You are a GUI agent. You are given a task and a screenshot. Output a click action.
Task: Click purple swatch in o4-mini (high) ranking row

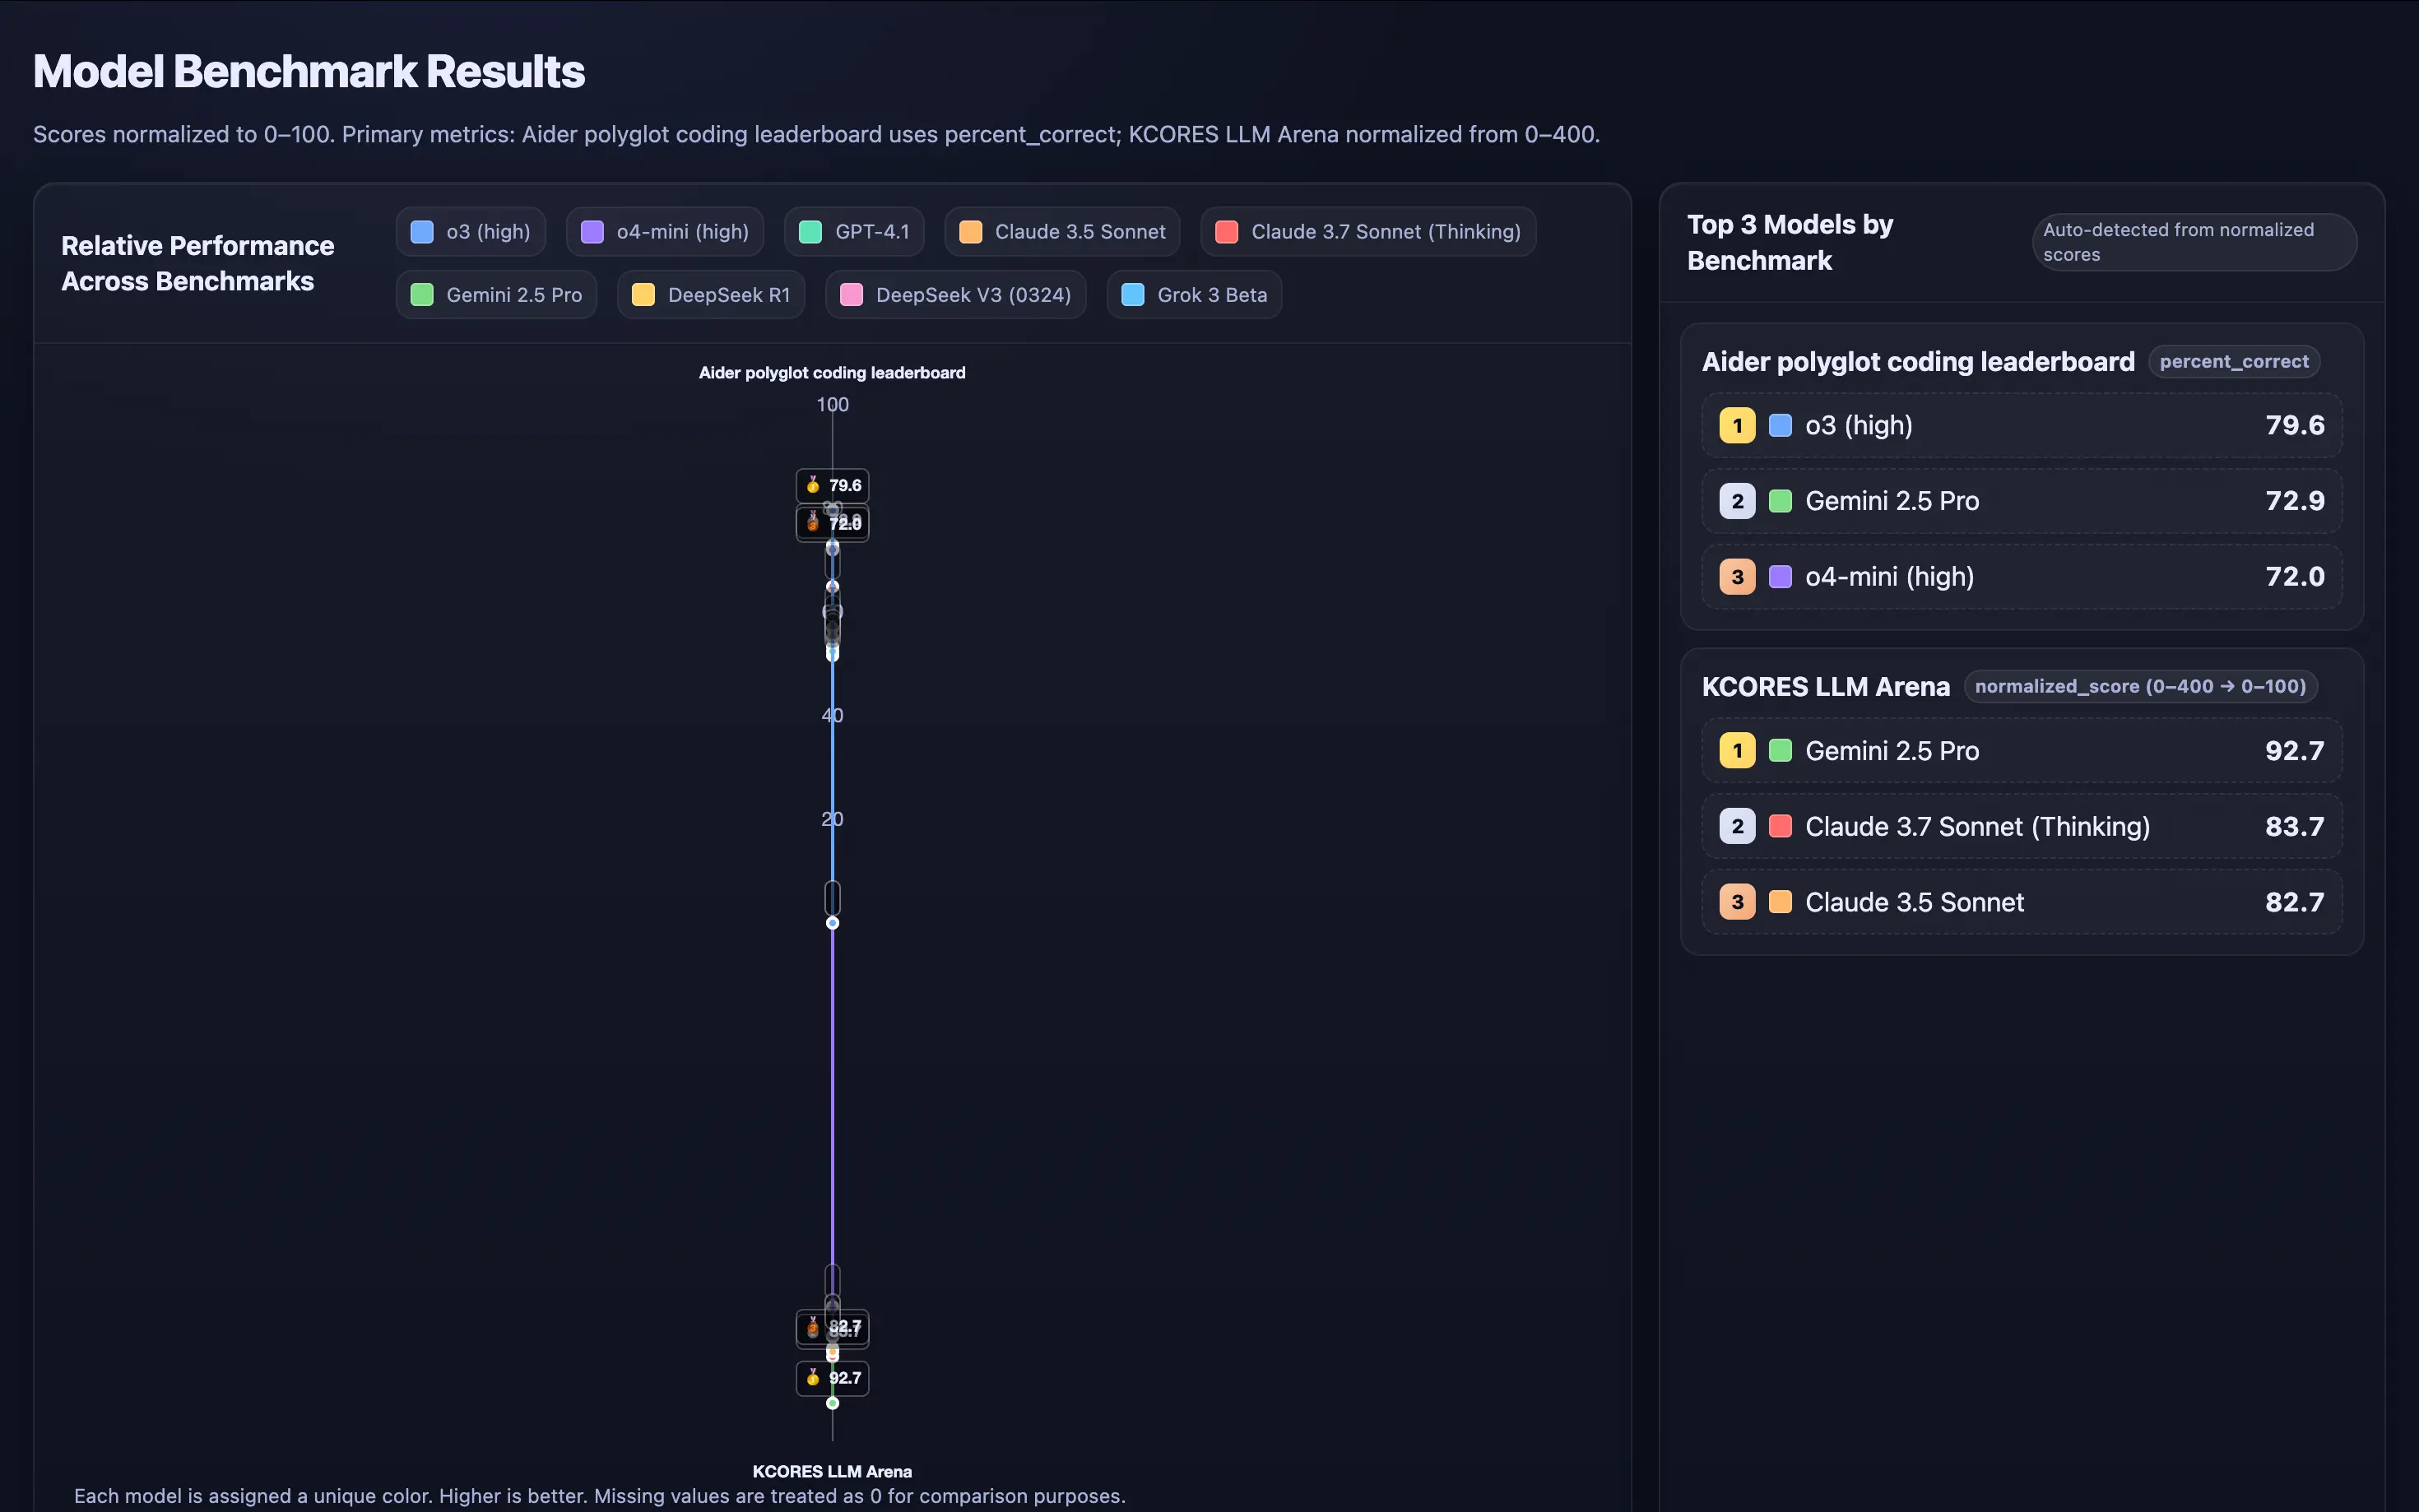[x=1780, y=577]
